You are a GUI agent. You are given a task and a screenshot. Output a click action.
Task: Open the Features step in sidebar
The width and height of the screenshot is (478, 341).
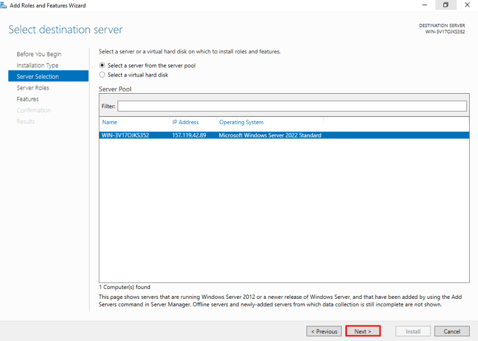(x=28, y=99)
